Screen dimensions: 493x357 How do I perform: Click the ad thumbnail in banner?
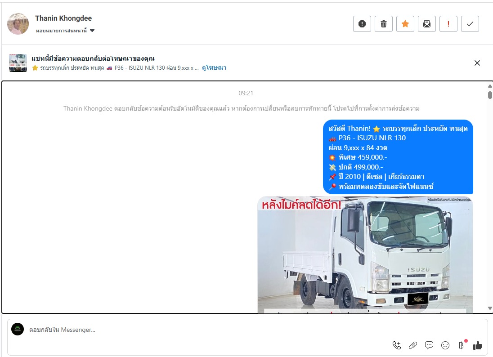[x=18, y=63]
